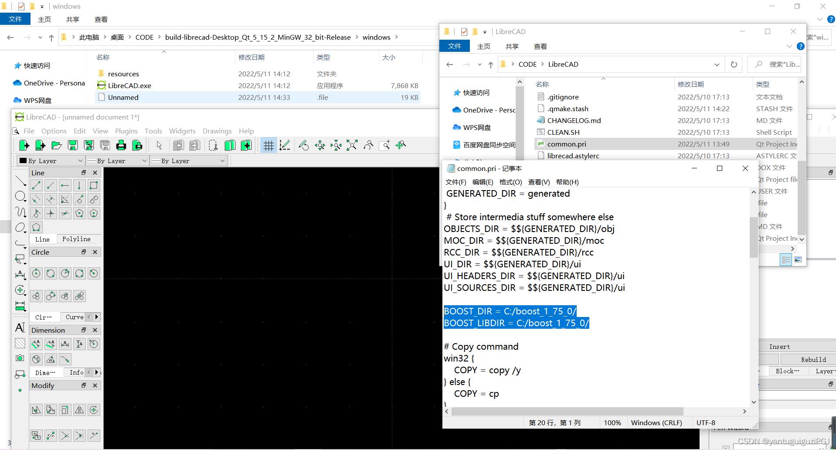The width and height of the screenshot is (836, 450).
Task: Select the Rectangle tool in Line panel
Action: click(x=94, y=185)
